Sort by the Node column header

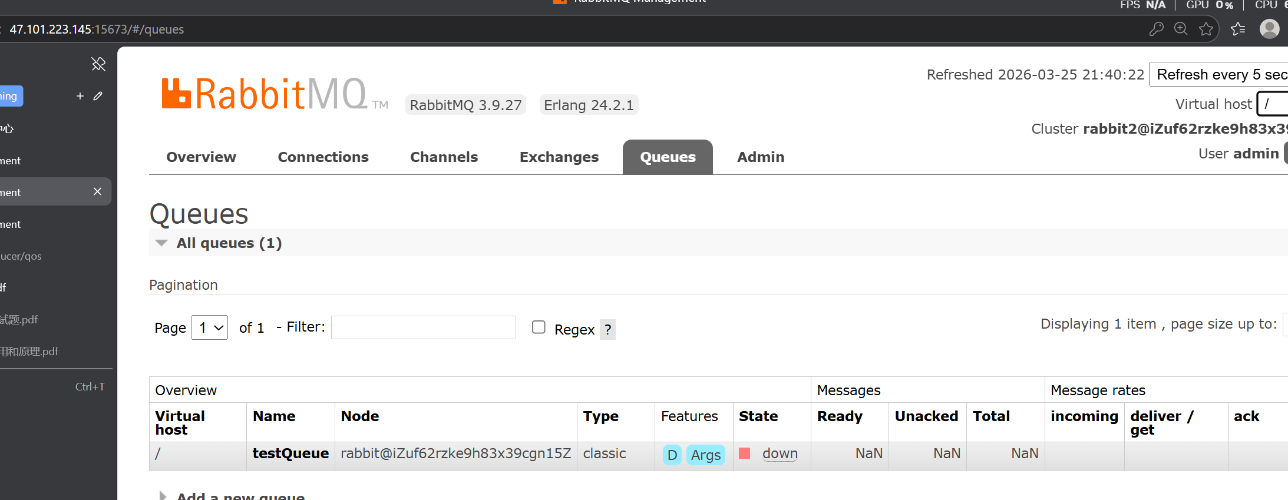pyautogui.click(x=360, y=416)
